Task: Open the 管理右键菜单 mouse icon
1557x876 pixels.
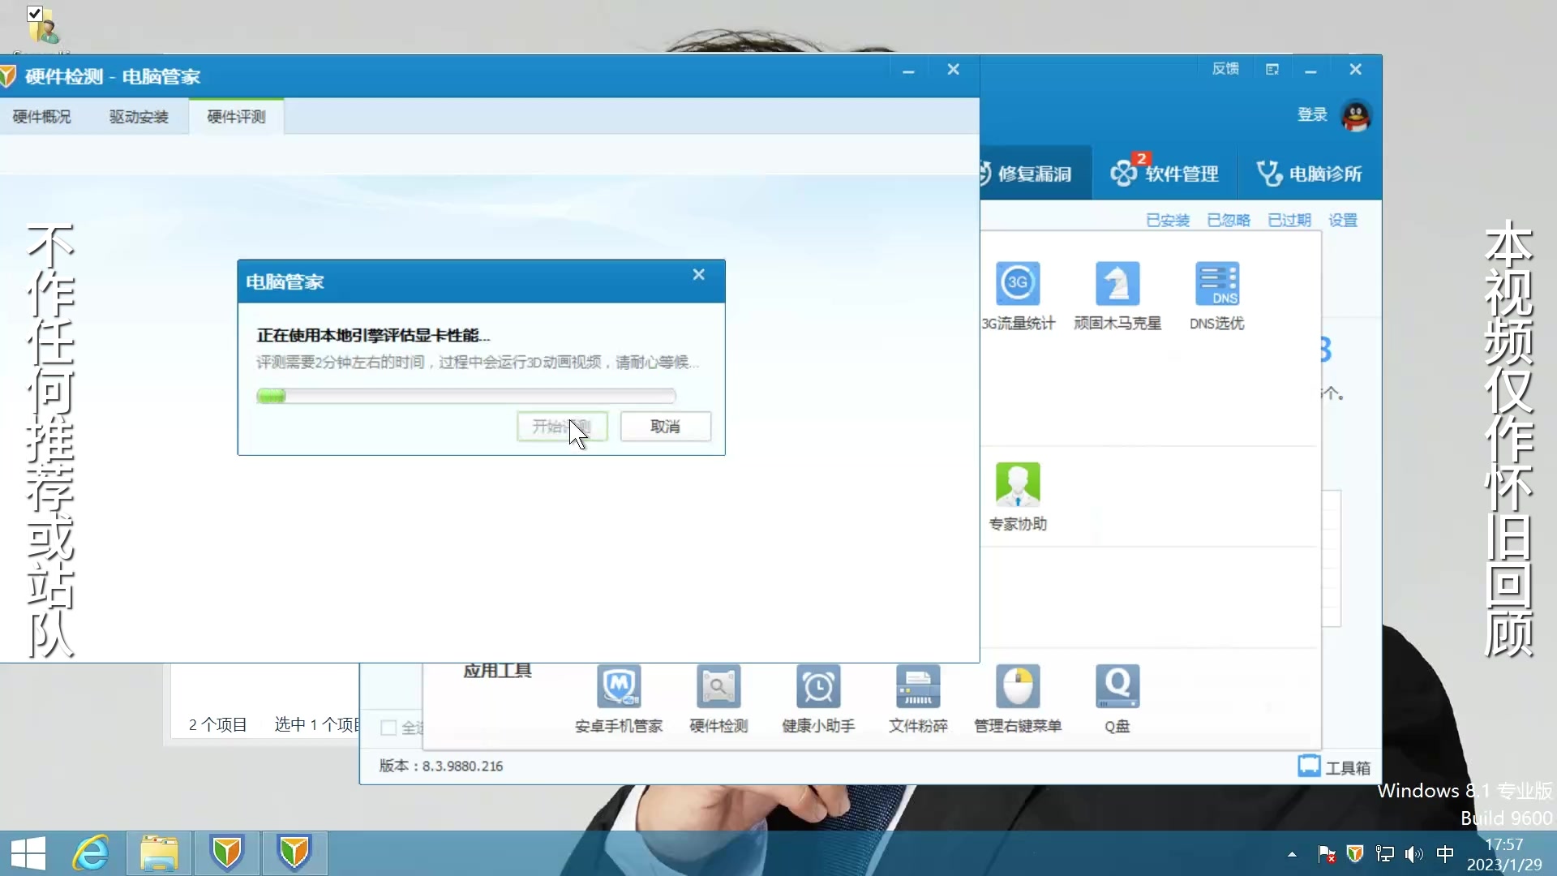Action: (x=1018, y=686)
